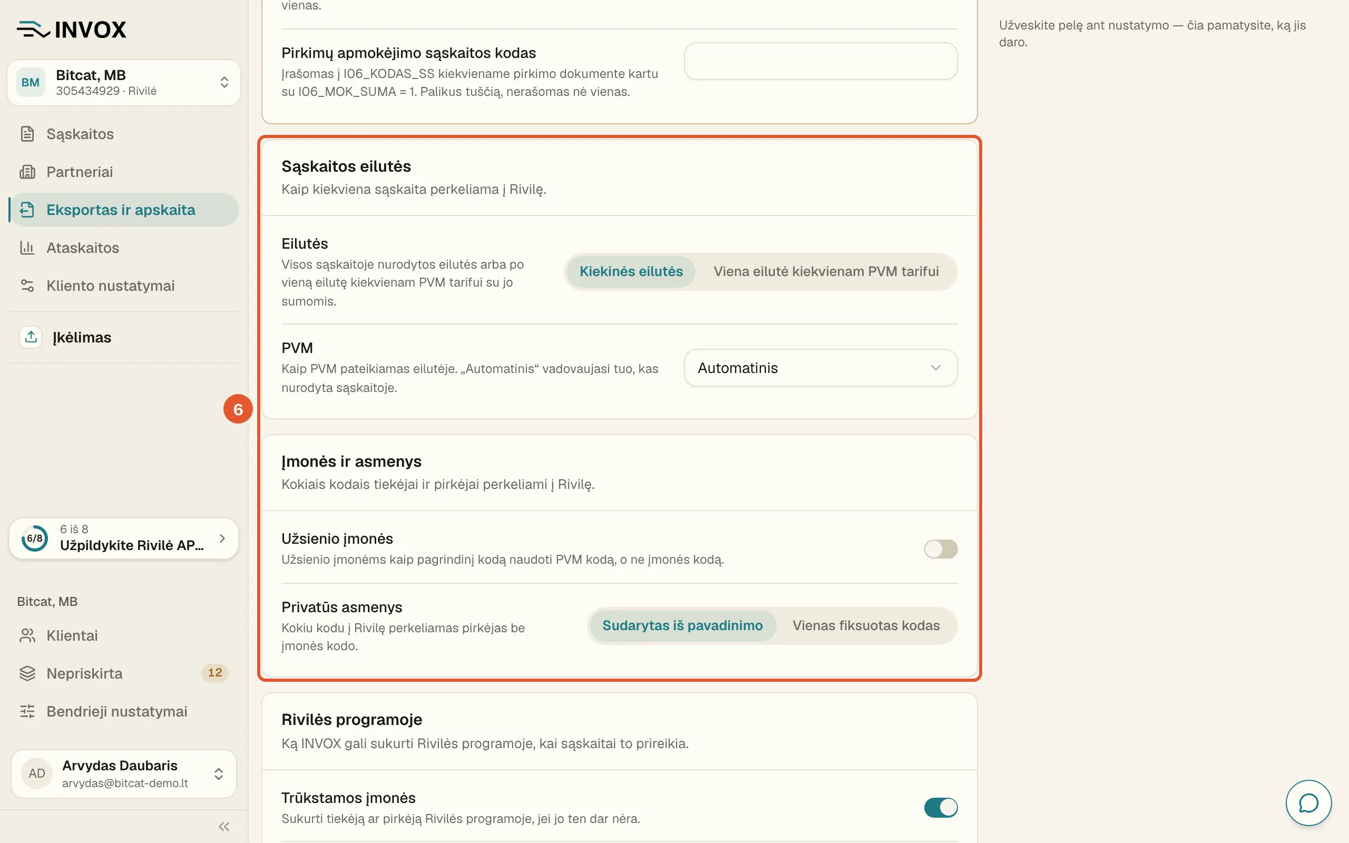Click the 6/8 progress ring
1349x843 pixels.
pos(35,538)
